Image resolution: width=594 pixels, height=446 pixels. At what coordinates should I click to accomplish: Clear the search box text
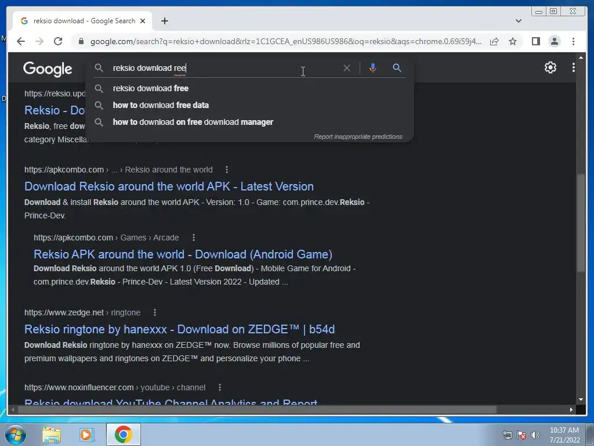point(347,68)
